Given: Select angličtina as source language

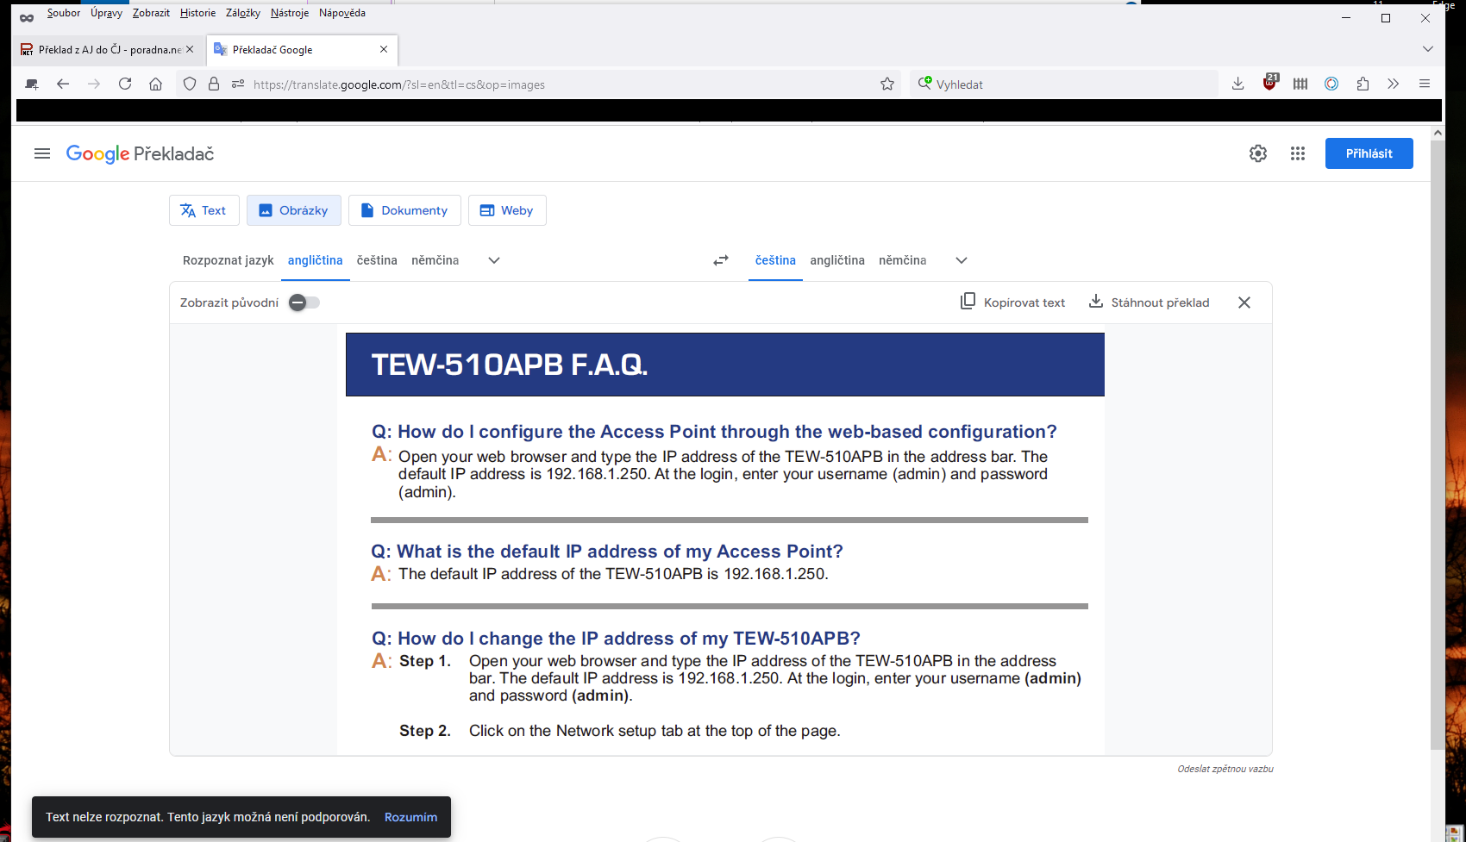Looking at the screenshot, I should [316, 260].
